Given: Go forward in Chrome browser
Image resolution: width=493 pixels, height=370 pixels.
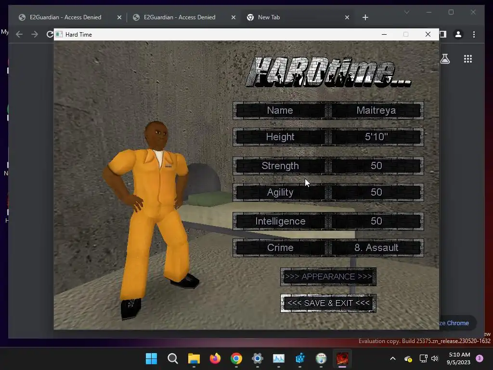Looking at the screenshot, I should click(x=35, y=34).
